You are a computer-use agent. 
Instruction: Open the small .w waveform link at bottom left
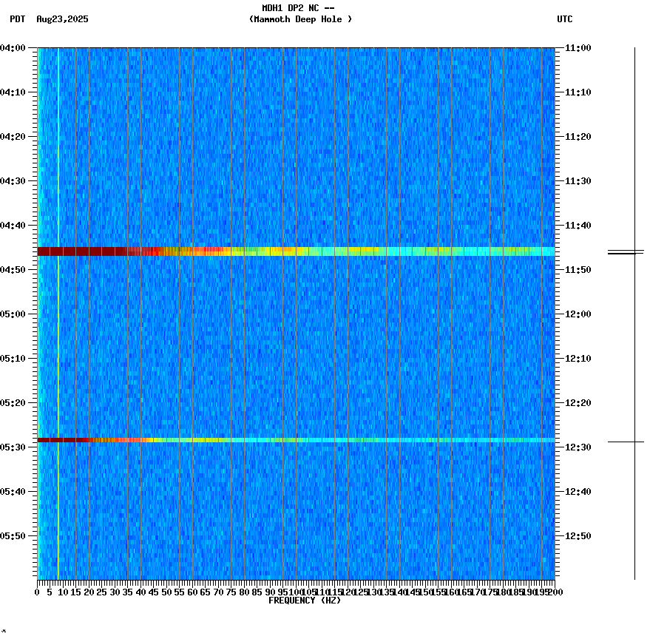click(x=6, y=632)
